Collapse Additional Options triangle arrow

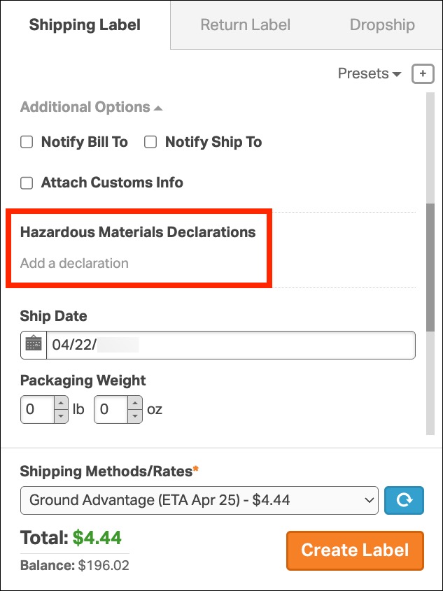point(158,108)
